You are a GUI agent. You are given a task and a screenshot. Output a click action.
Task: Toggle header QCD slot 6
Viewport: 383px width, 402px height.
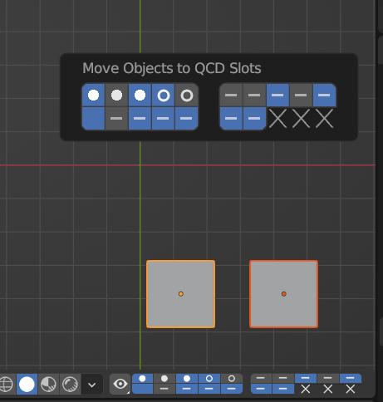tap(261, 378)
